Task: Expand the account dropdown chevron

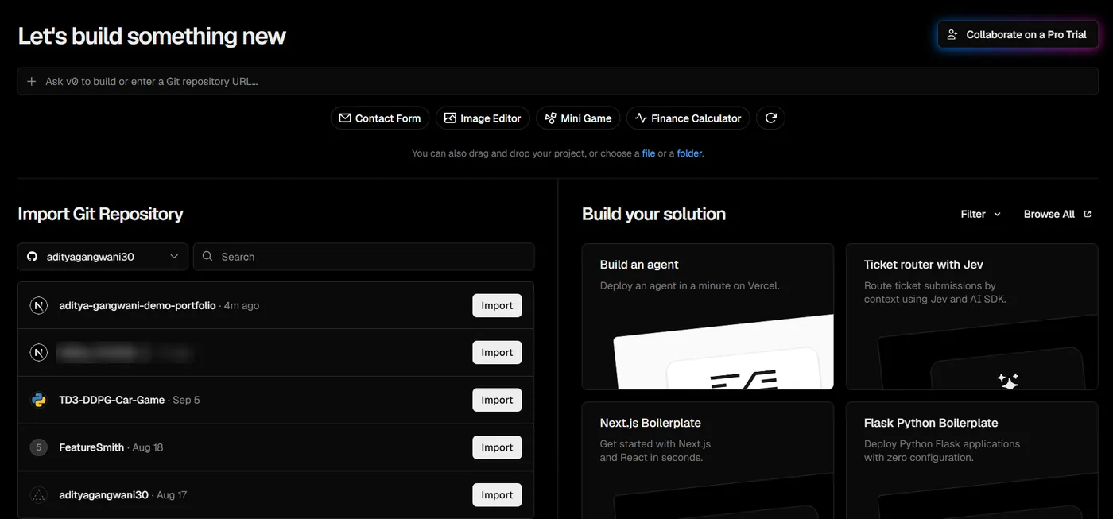Action: click(x=174, y=257)
